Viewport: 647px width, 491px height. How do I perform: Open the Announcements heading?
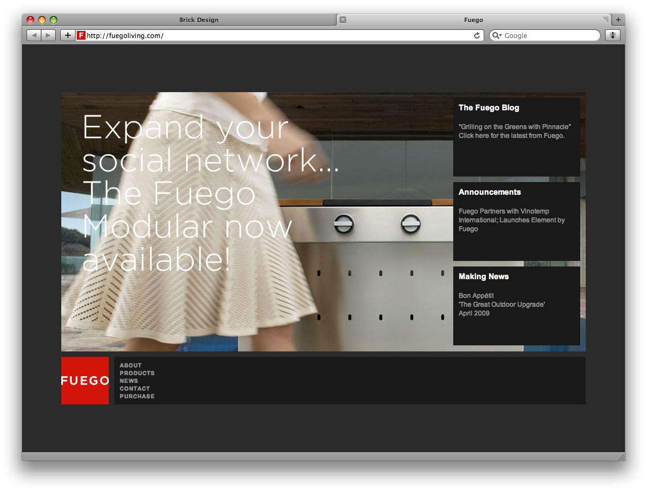pos(490,192)
